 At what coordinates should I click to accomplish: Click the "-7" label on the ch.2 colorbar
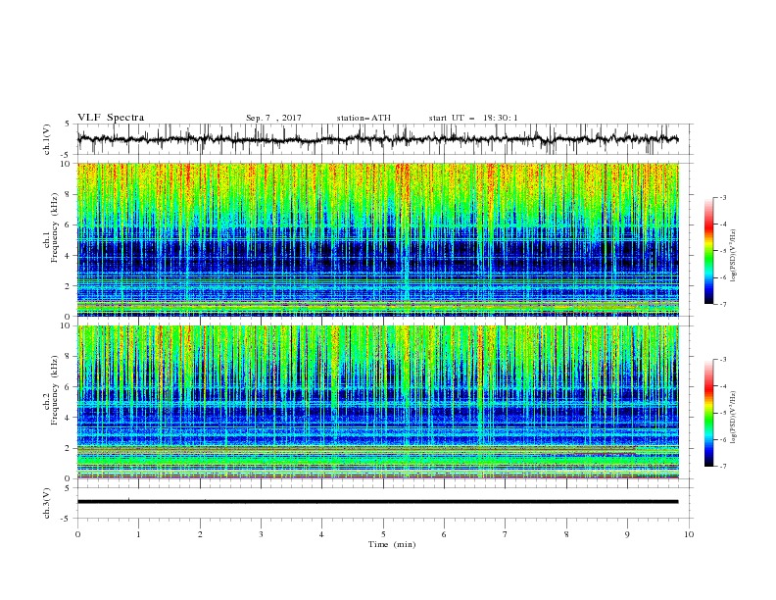click(722, 467)
